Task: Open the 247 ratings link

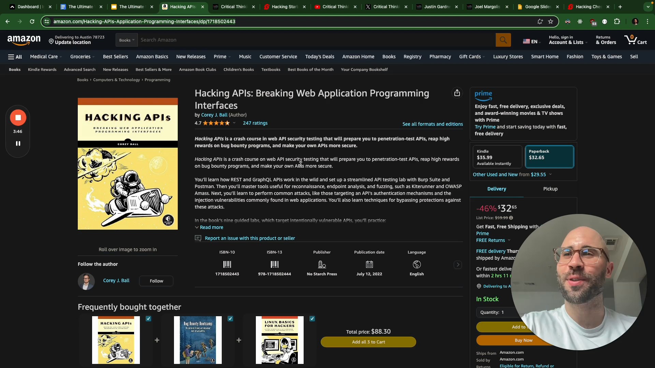Action: pyautogui.click(x=255, y=123)
